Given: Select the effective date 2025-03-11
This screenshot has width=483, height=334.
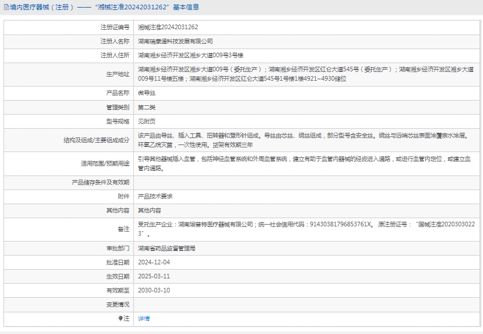Looking at the screenshot, I should pyautogui.click(x=154, y=276).
